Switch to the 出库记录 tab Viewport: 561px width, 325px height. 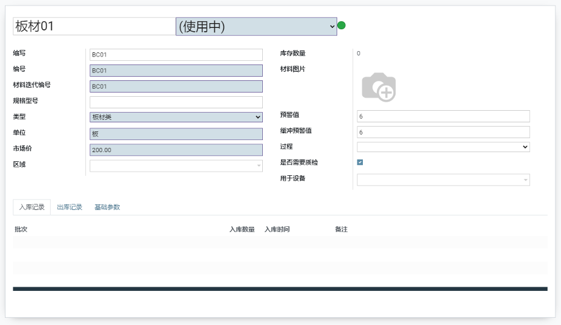point(70,208)
